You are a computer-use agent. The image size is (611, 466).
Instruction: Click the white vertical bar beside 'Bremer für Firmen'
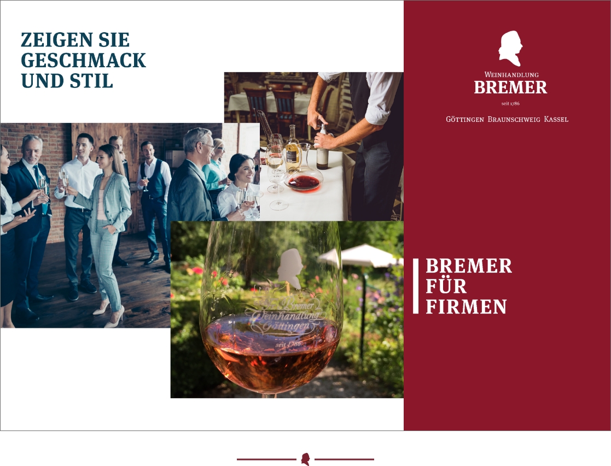(x=416, y=286)
